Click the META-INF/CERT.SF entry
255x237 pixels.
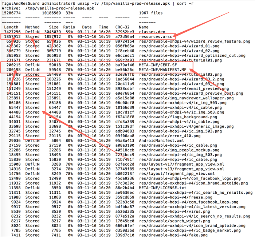pyautogui.click(x=158, y=65)
